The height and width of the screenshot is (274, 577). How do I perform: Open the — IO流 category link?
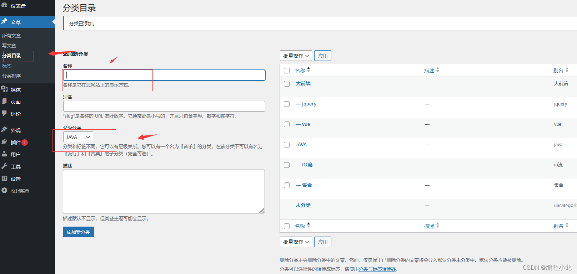point(304,165)
